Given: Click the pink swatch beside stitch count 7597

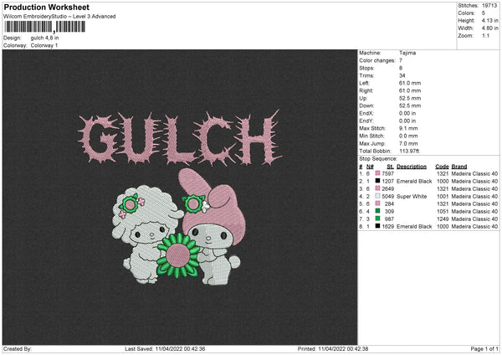Looking at the screenshot, I should click(378, 173).
